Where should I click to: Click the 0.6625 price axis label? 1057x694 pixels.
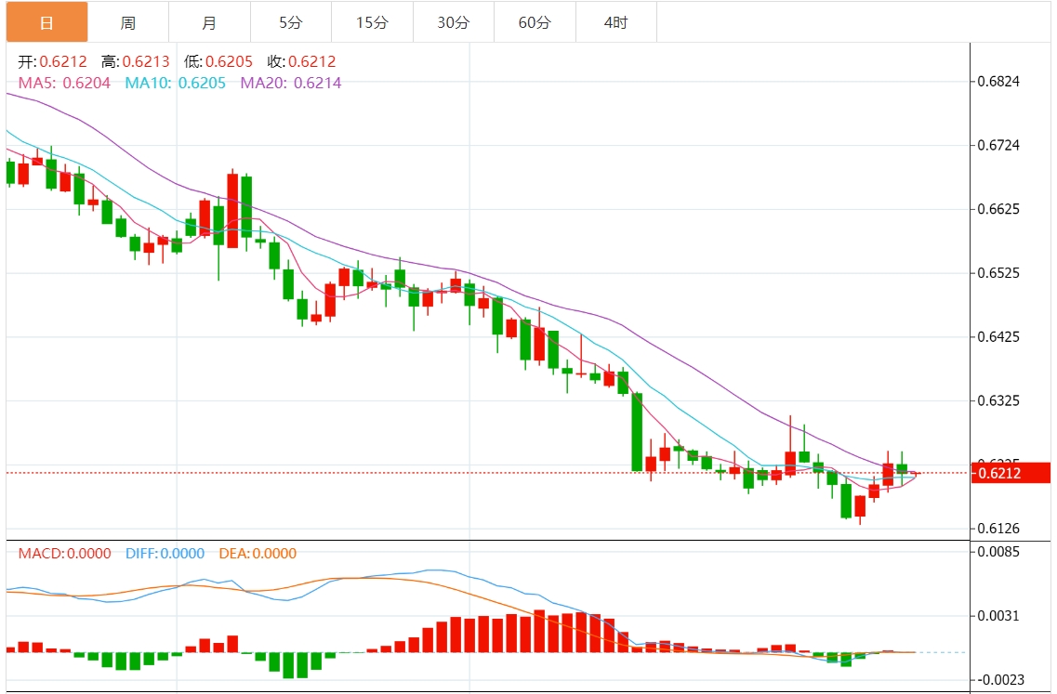tap(998, 210)
